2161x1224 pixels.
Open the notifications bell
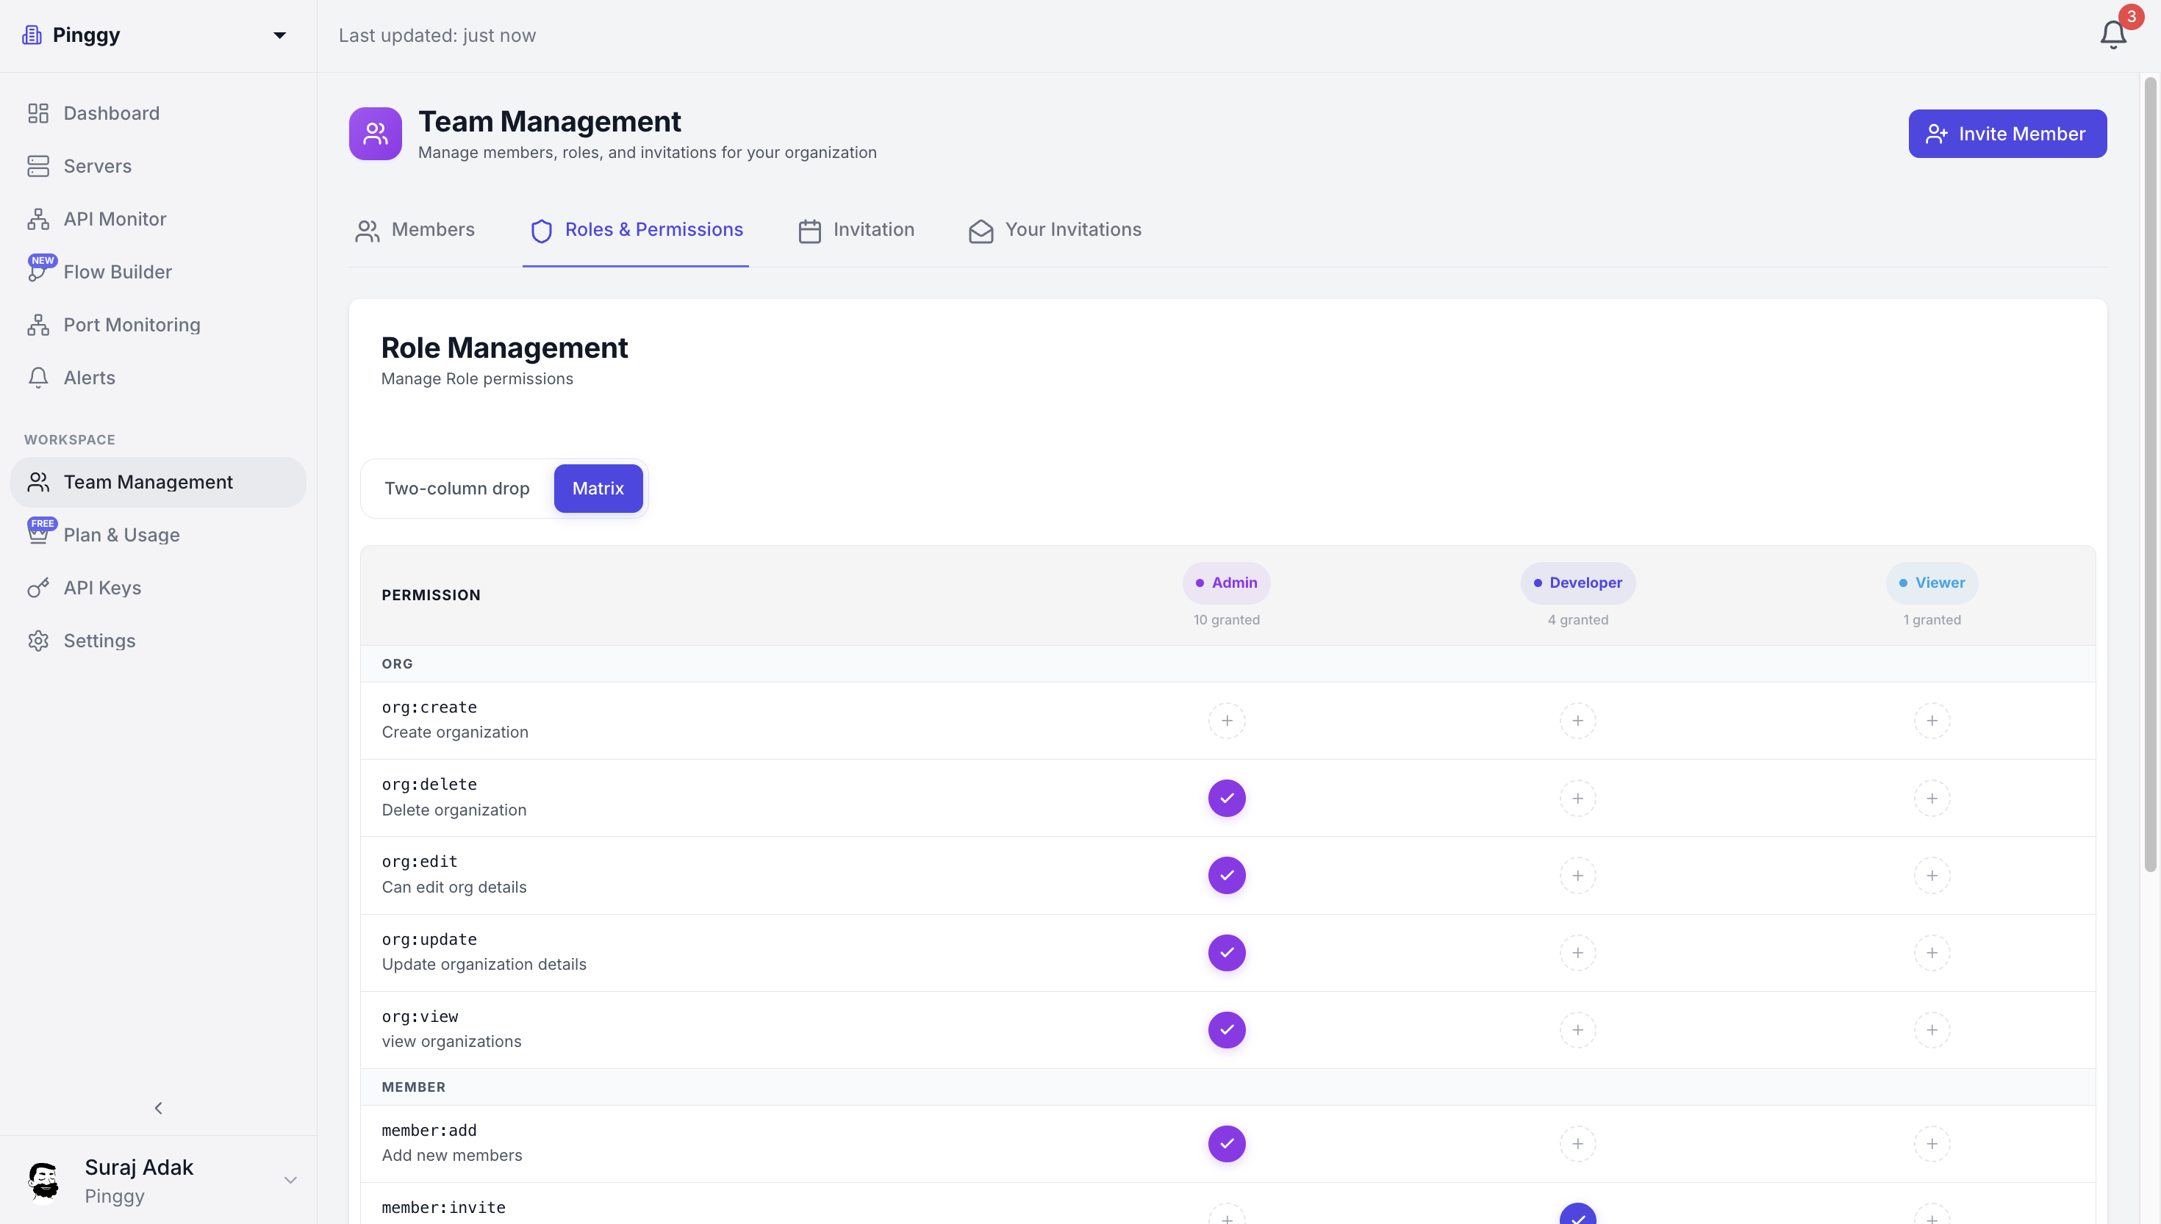click(2113, 35)
